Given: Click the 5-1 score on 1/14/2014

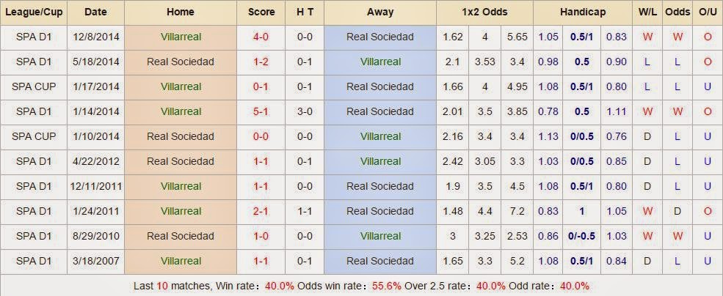Looking at the screenshot, I should tap(261, 111).
